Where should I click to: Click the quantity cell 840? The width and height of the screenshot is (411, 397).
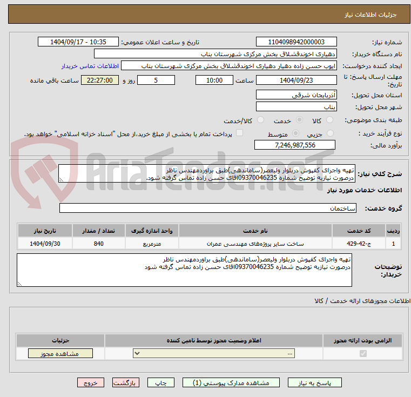98,244
